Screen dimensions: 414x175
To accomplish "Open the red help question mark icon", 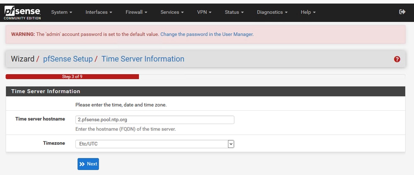I will pyautogui.click(x=397, y=59).
